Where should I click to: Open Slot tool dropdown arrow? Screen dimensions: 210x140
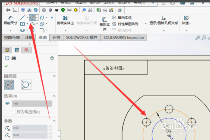pos(27,30)
